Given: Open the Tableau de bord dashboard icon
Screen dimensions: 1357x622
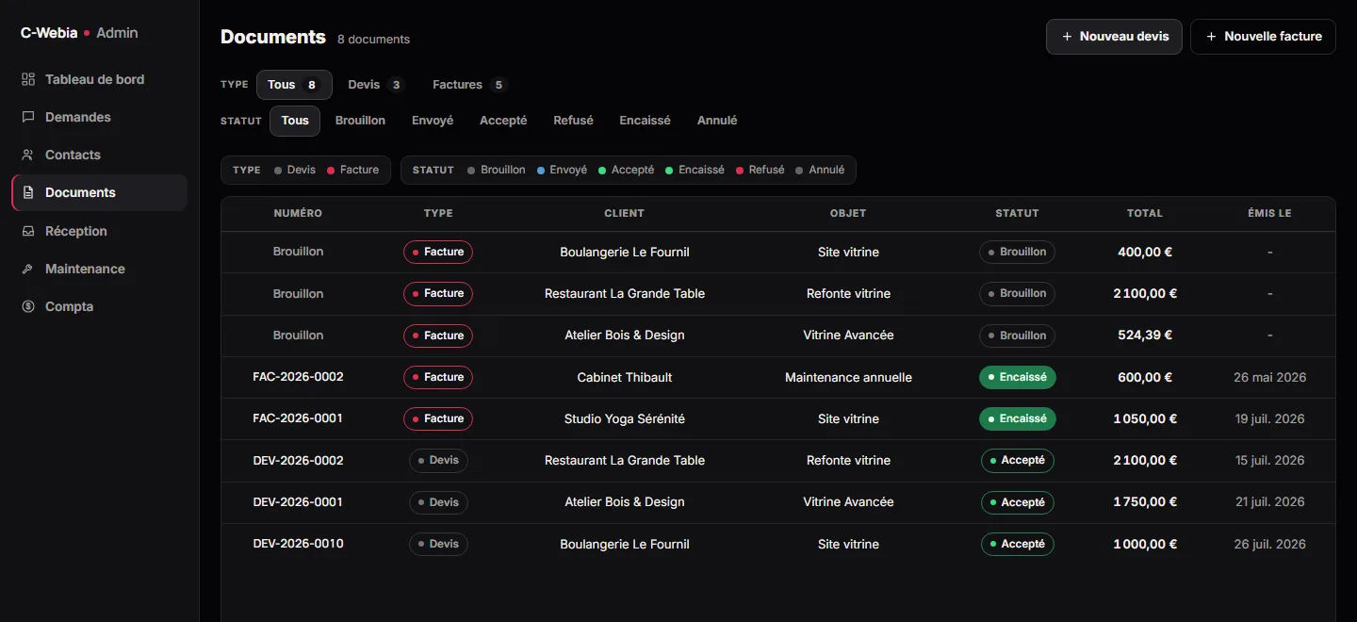Looking at the screenshot, I should 28,79.
